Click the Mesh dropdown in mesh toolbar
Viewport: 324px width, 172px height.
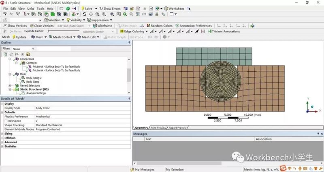(x=39, y=37)
